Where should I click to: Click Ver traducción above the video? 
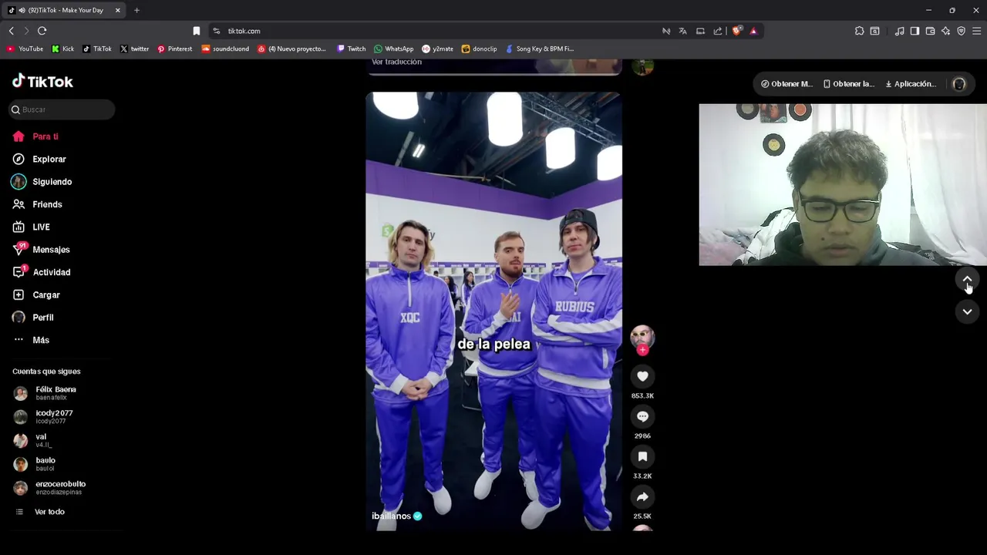point(396,62)
